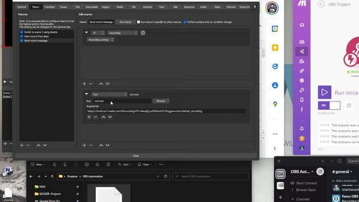The width and height of the screenshot is (359, 202).
Task: Collapse the Run action section
Action: click(x=86, y=94)
